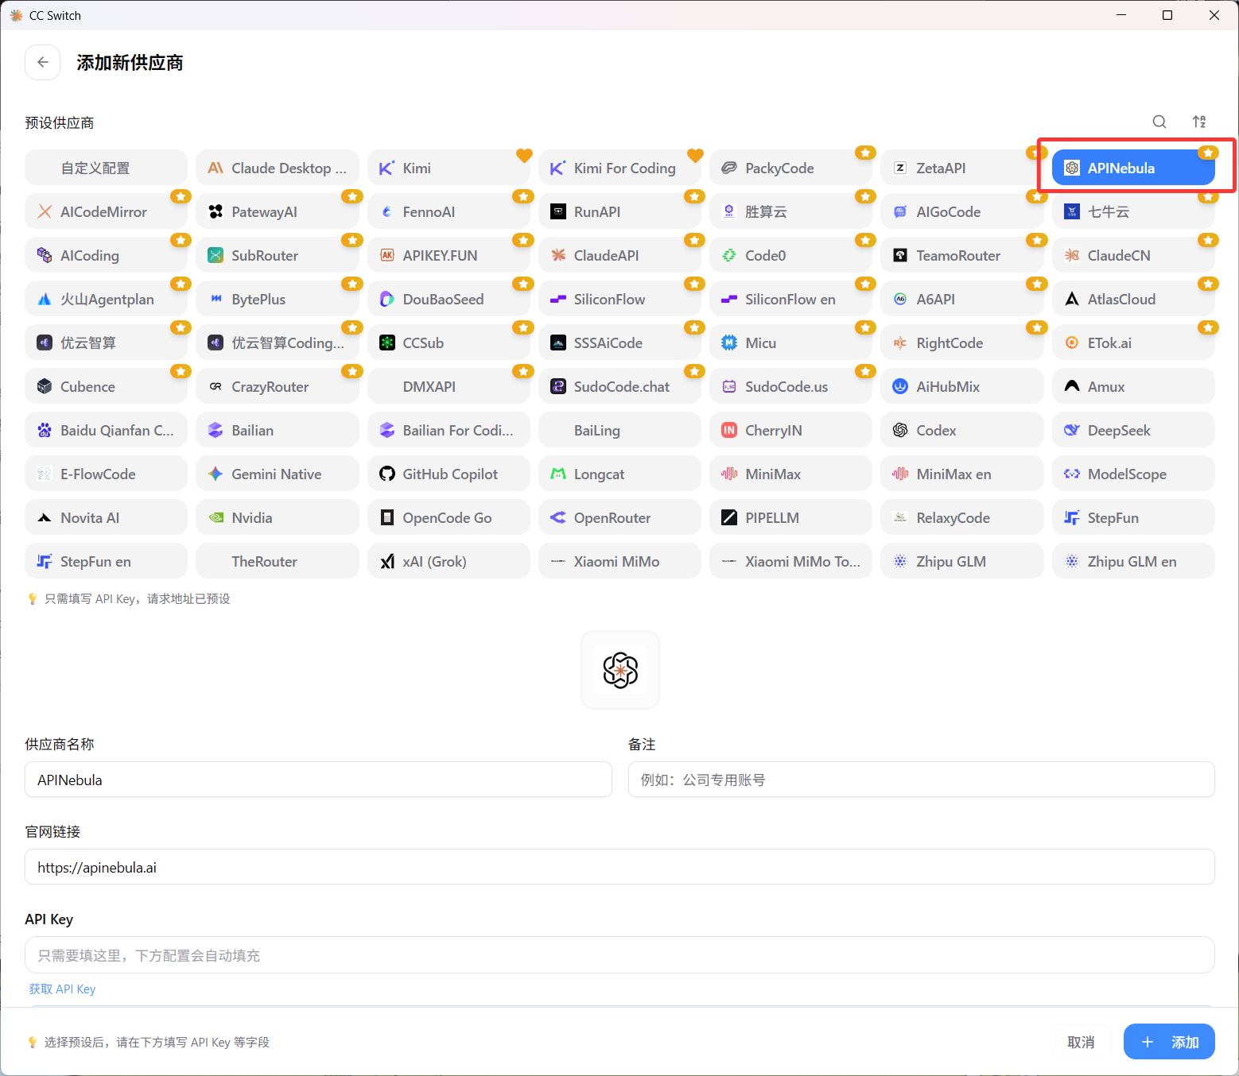Screen dimensions: 1239x1076
Task: Select the Longcat preset
Action: [x=619, y=474]
